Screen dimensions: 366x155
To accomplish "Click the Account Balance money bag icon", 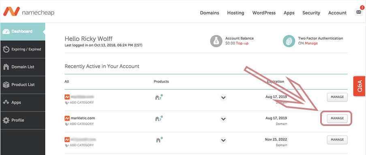I will pyautogui.click(x=216, y=41).
